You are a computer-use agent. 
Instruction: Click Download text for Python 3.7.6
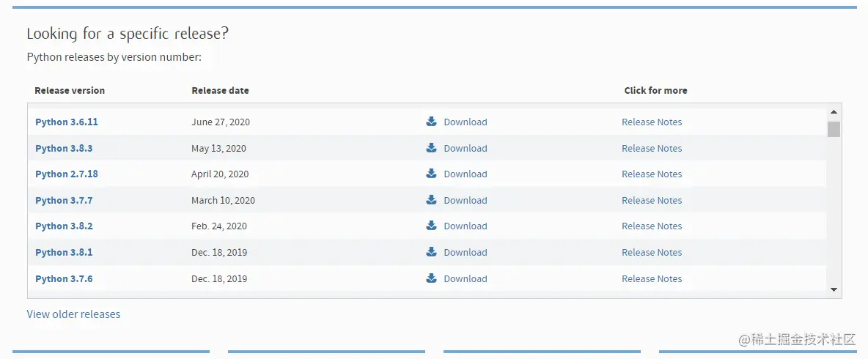pyautogui.click(x=466, y=279)
